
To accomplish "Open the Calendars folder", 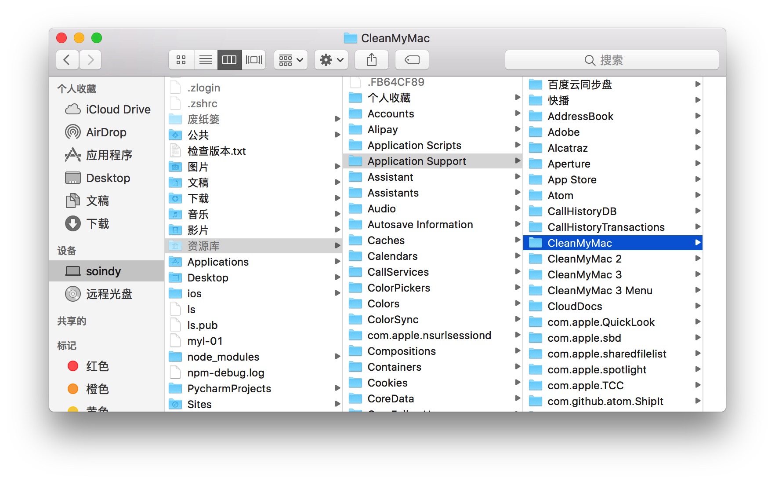I will click(x=434, y=256).
